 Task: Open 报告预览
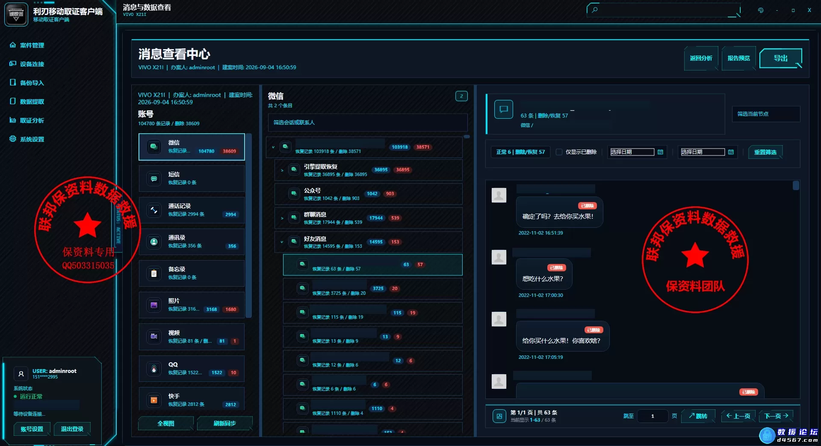click(x=738, y=58)
